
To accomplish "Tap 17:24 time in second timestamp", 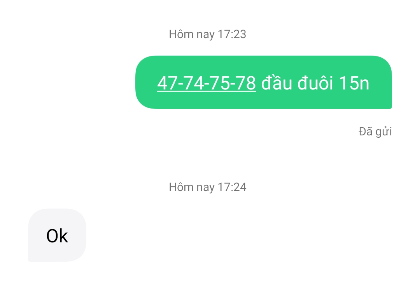I will [232, 187].
